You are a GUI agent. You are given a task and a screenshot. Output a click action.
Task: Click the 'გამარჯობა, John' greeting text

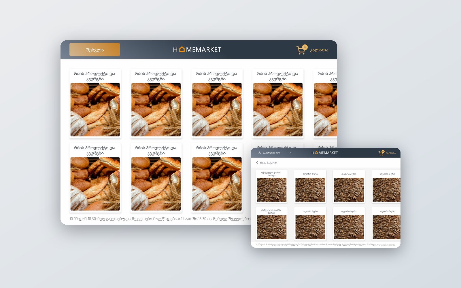[x=272, y=153]
